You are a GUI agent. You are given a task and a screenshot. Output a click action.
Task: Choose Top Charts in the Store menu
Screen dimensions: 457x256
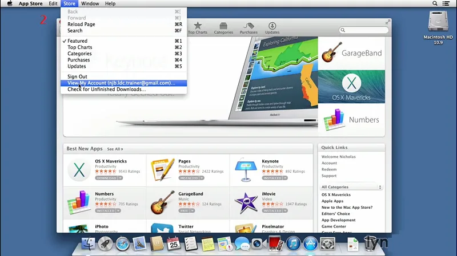coord(123,47)
